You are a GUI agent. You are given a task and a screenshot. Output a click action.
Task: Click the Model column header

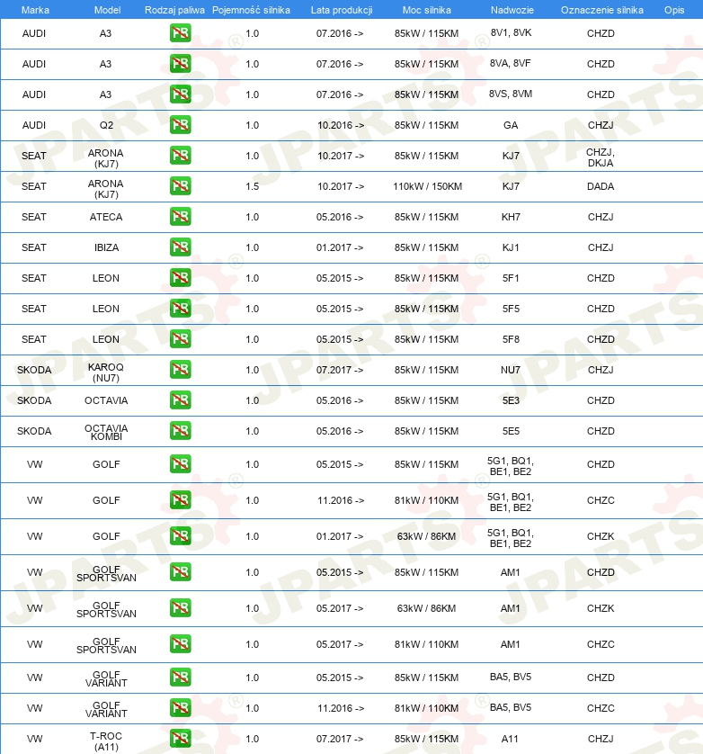click(x=107, y=10)
